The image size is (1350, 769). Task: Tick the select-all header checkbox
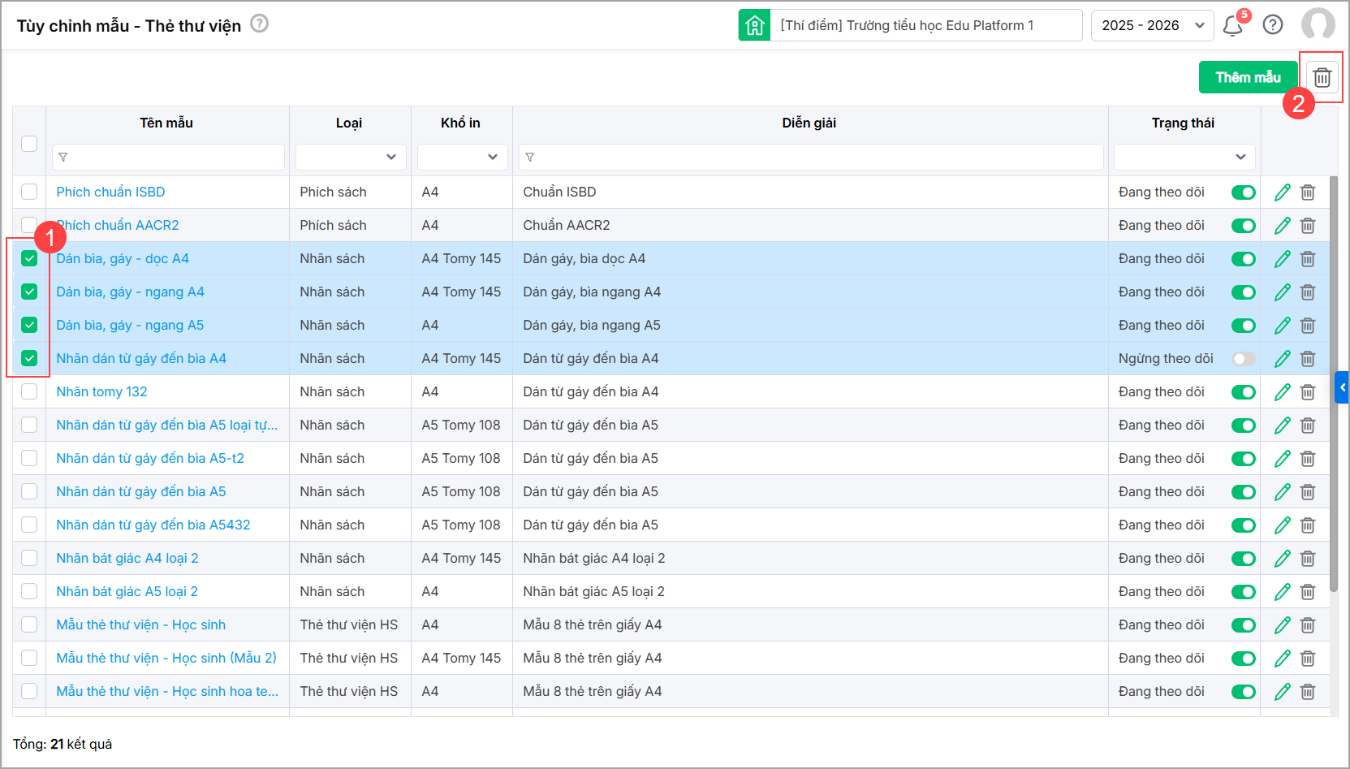[29, 144]
